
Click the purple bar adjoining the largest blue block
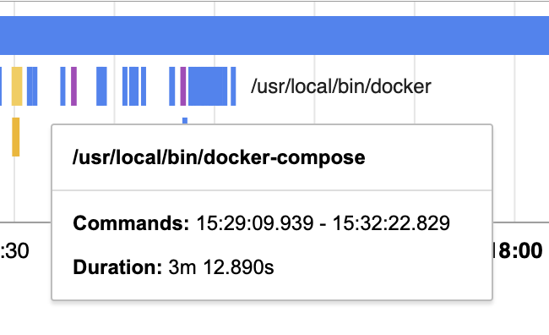tap(183, 86)
